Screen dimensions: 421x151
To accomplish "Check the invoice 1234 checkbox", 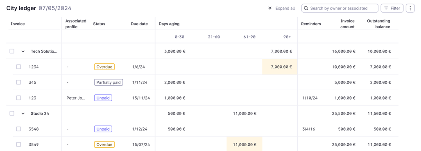I will 18,67.
